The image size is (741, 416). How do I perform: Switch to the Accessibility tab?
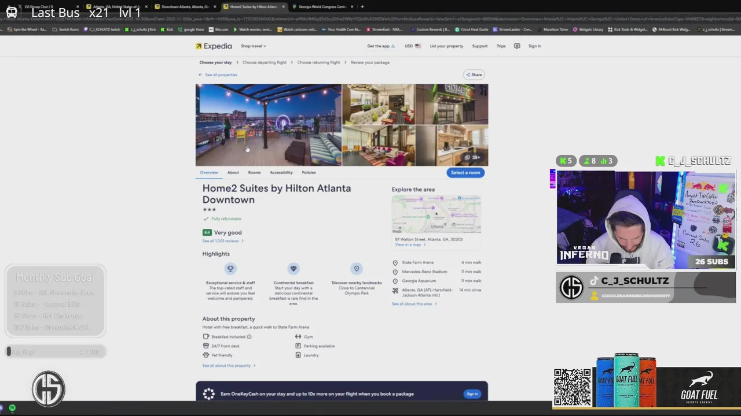pos(281,172)
